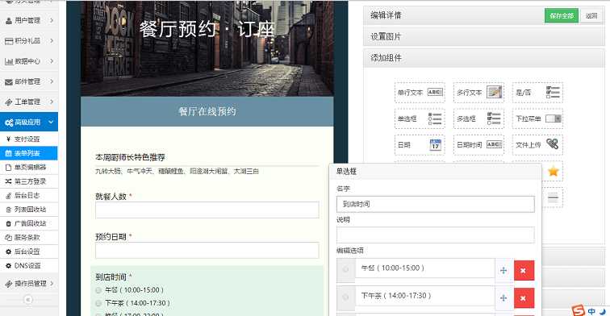Expand 工单管理 ticket management menu

29,102
